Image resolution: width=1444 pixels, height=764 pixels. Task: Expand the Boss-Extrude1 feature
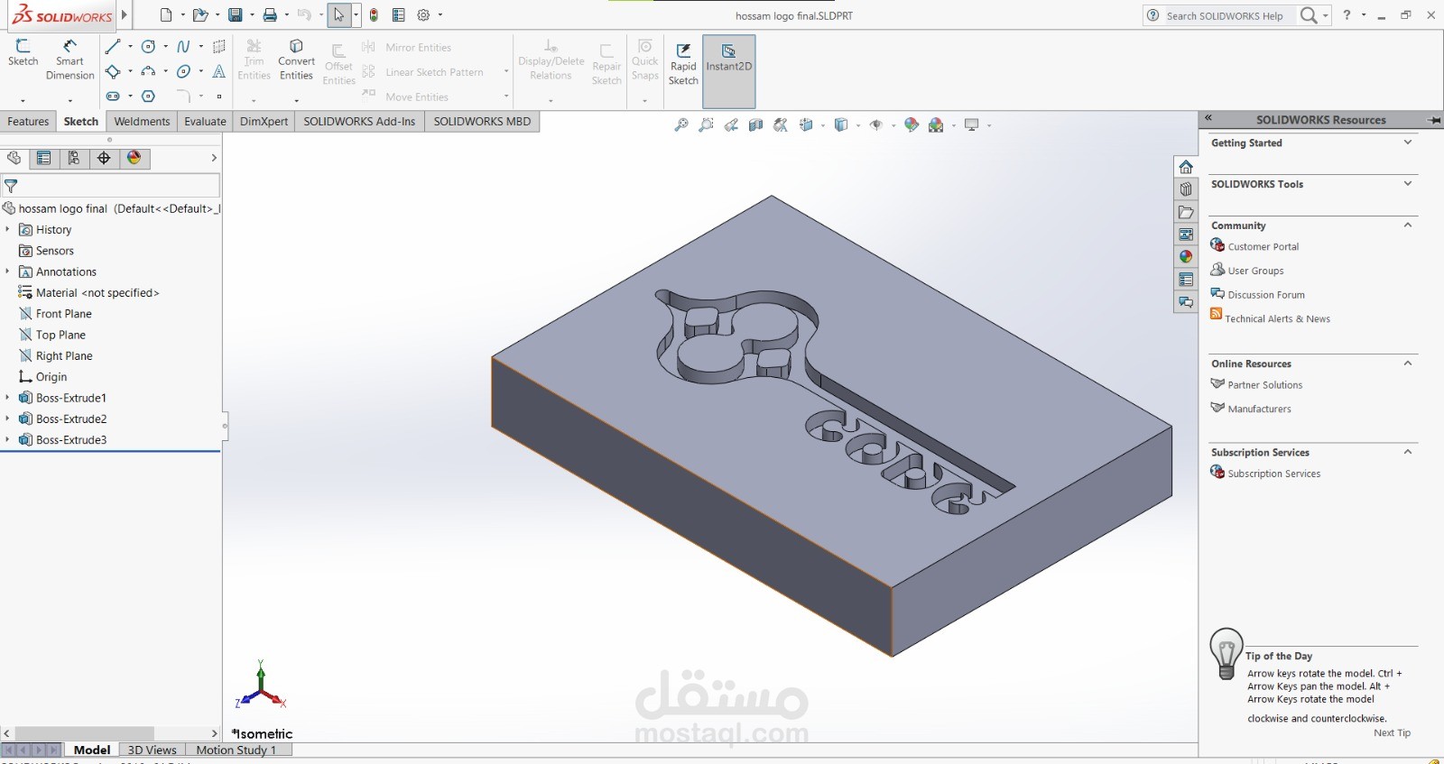point(7,398)
